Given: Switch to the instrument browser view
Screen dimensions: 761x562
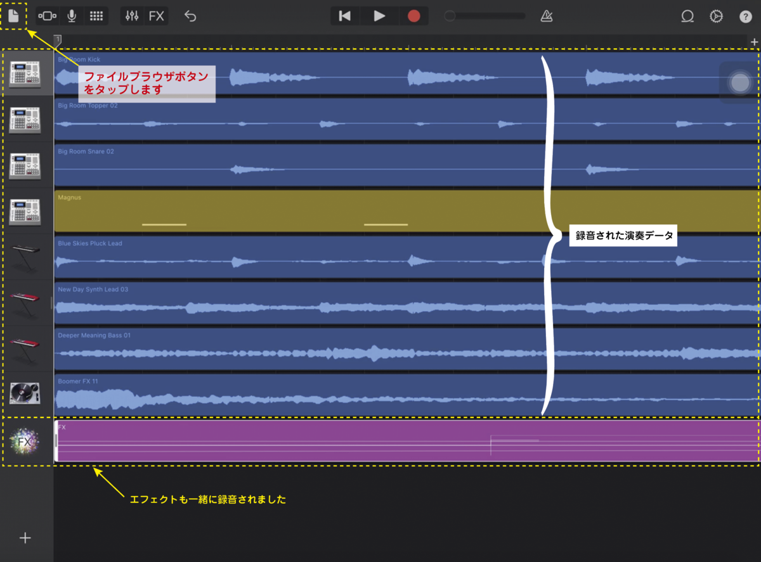Looking at the screenshot, I should [48, 16].
